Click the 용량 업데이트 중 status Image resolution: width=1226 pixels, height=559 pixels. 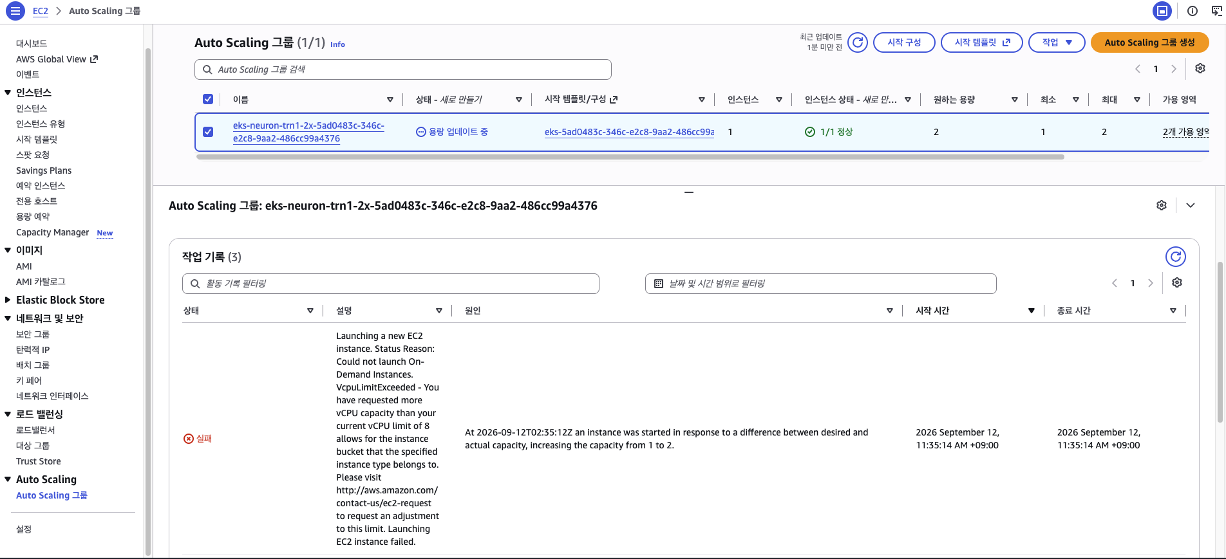point(452,132)
